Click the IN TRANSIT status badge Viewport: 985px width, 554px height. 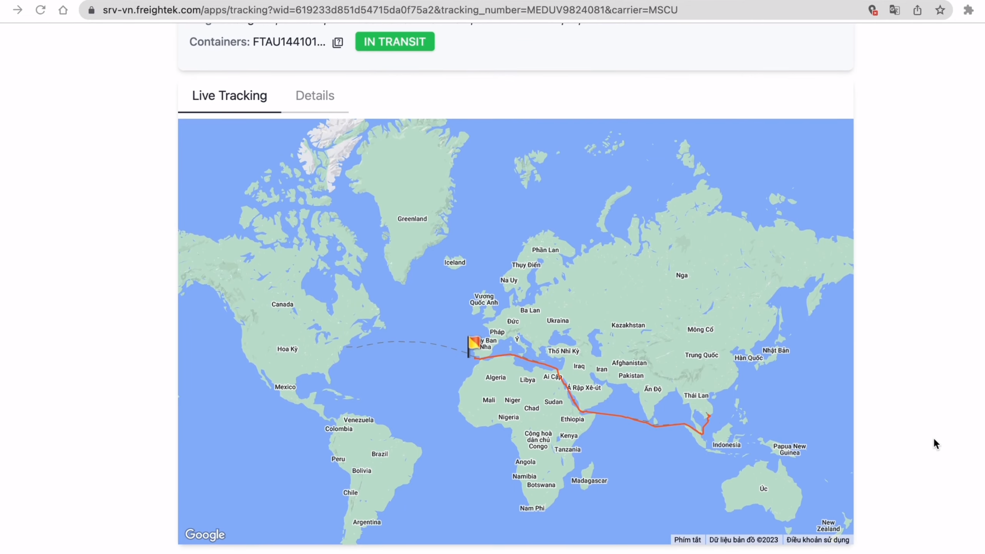click(395, 42)
